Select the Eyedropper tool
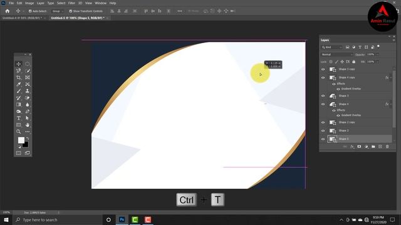Image resolution: width=401 pixels, height=225 pixels. (18, 84)
